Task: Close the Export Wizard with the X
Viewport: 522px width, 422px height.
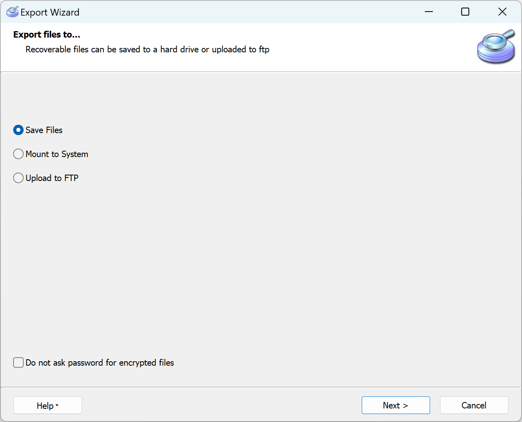Action: pos(502,12)
